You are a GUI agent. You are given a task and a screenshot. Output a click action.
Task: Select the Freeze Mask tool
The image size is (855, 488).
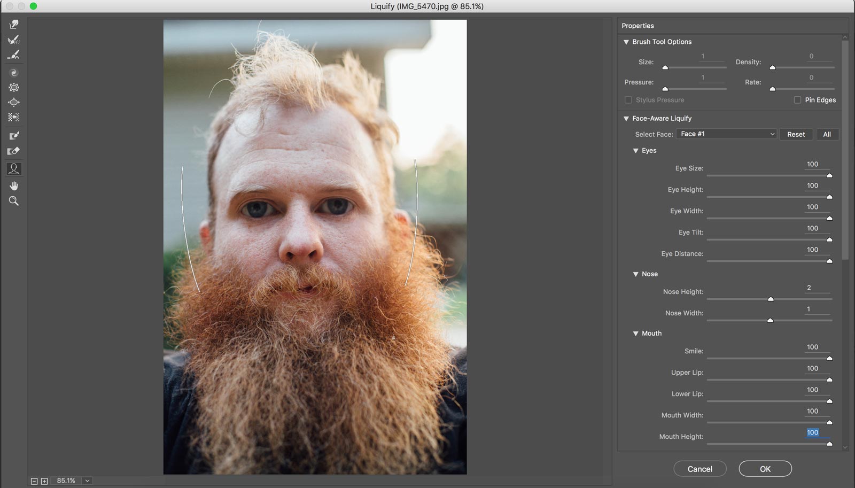tap(14, 136)
